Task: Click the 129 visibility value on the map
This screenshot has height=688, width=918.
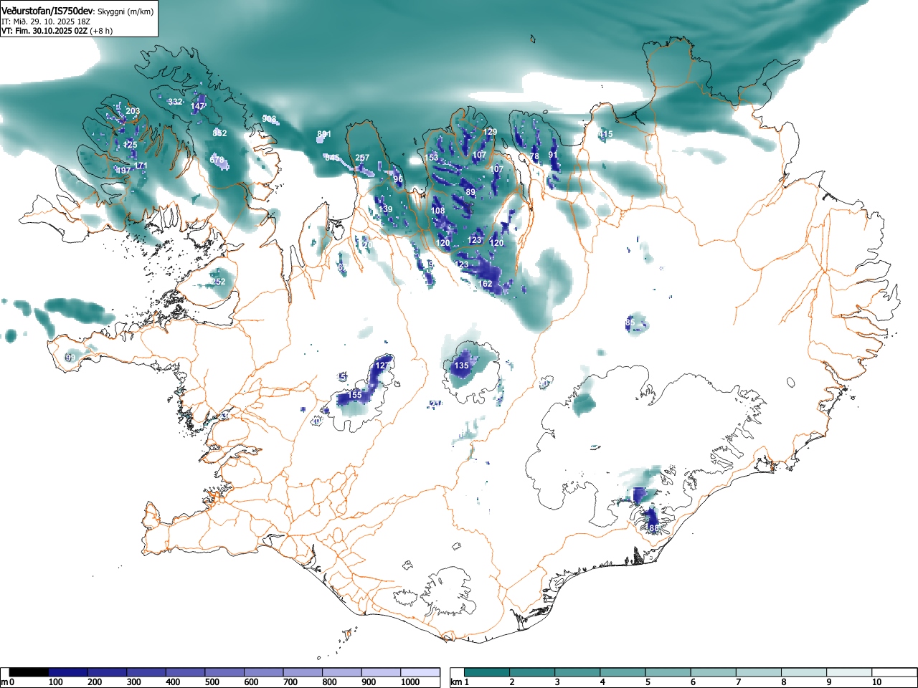Action: pyautogui.click(x=490, y=132)
